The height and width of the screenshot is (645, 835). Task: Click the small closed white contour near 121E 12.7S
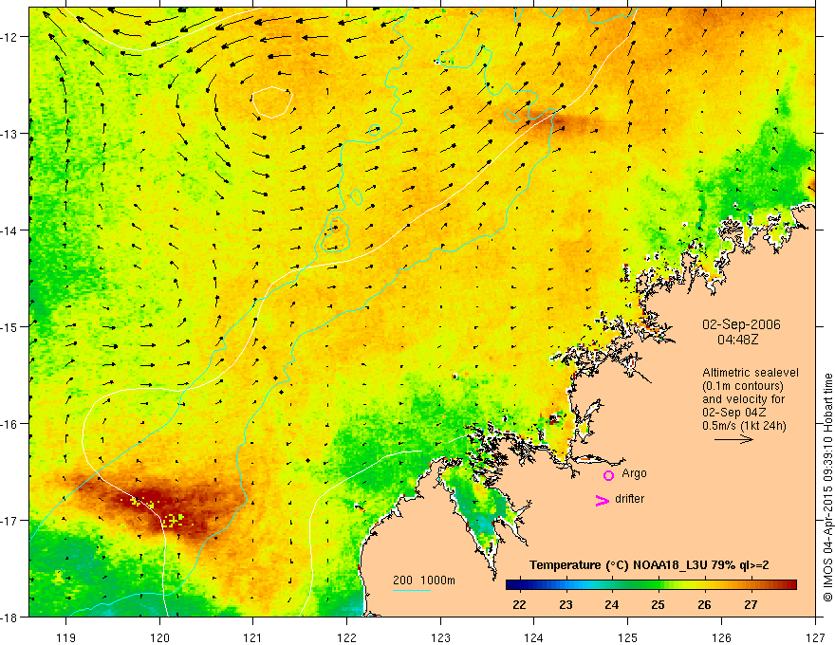pyautogui.click(x=271, y=101)
